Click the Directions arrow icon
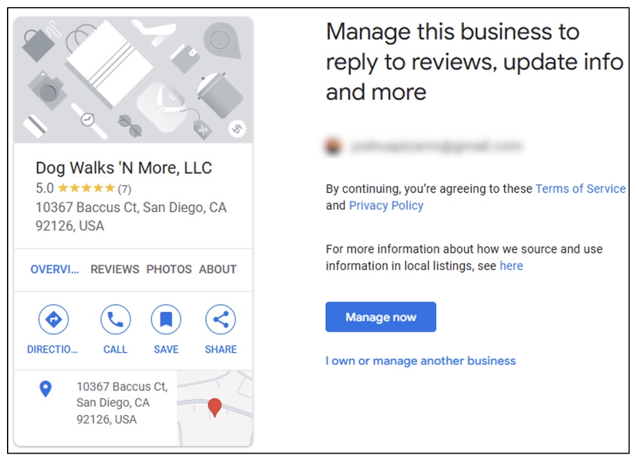The image size is (637, 460). coord(53,320)
